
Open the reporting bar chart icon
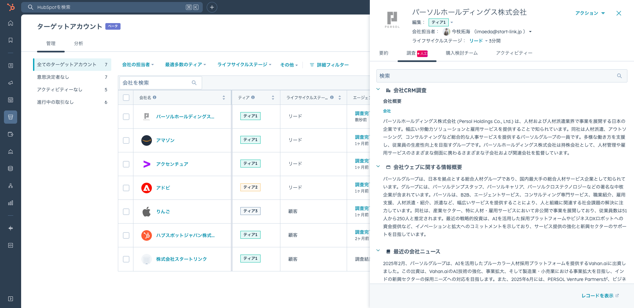(x=11, y=203)
